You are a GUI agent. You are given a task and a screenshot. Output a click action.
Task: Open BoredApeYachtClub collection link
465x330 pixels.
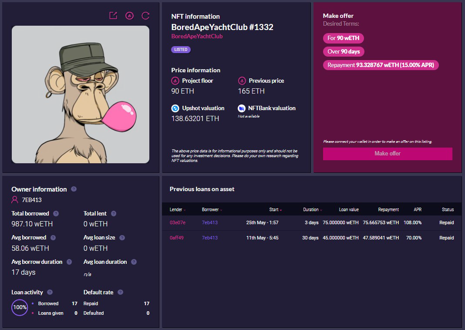(x=197, y=36)
